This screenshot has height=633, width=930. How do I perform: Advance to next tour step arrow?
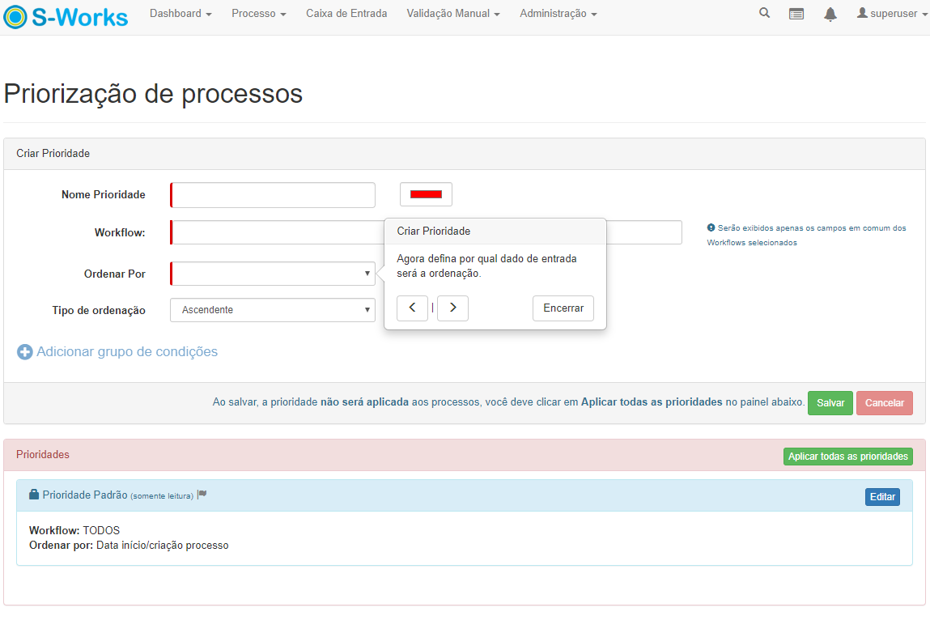452,308
